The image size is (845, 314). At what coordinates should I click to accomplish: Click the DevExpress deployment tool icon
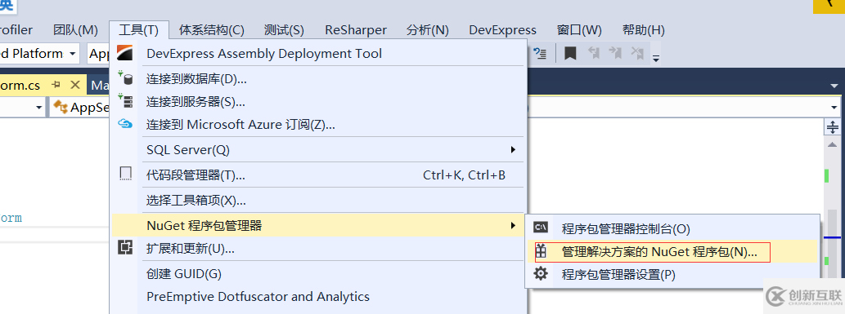pos(124,54)
